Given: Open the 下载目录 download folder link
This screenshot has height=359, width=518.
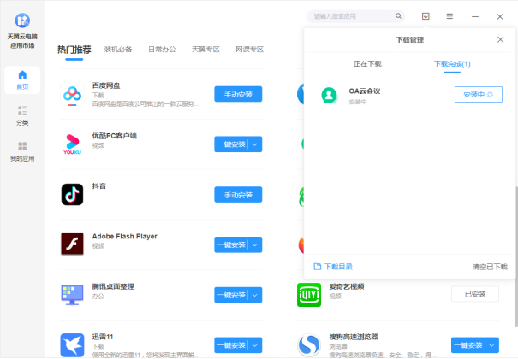Looking at the screenshot, I should tap(333, 266).
